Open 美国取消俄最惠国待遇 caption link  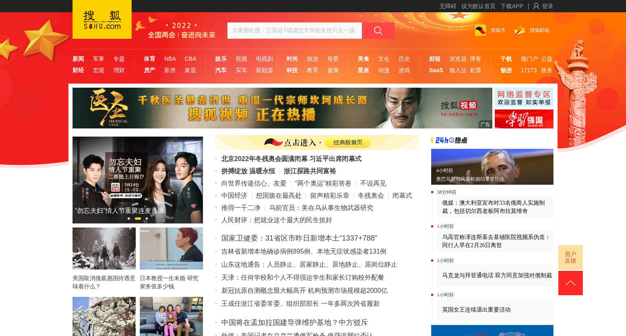tap(104, 282)
